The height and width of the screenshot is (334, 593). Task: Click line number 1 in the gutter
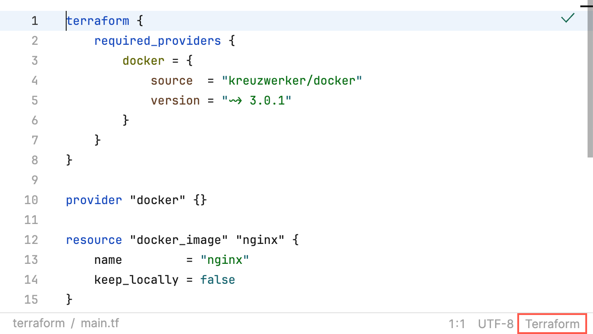click(x=35, y=20)
